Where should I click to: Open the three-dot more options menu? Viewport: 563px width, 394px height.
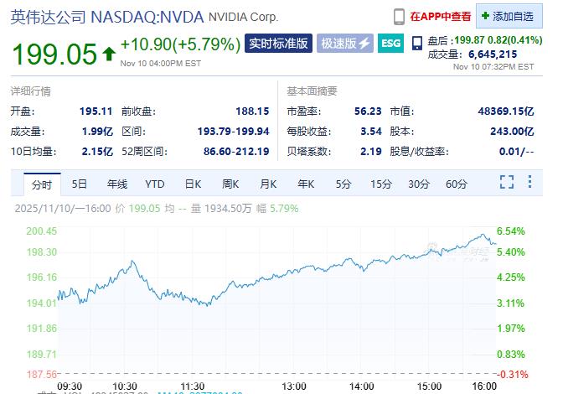click(529, 182)
